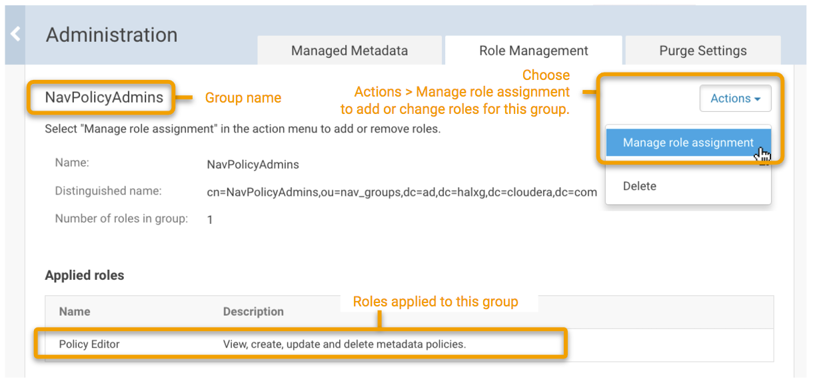
Task: Open the Role Management tab
Action: (533, 51)
